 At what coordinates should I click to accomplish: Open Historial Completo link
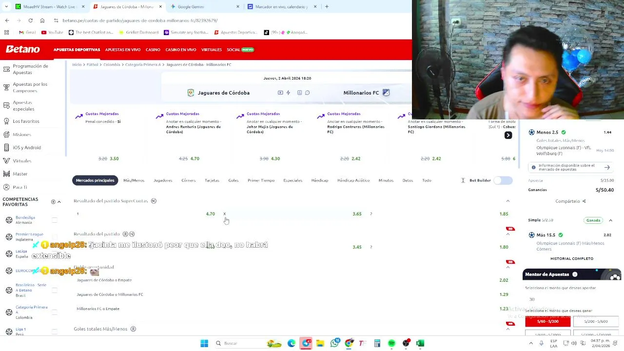572,258
